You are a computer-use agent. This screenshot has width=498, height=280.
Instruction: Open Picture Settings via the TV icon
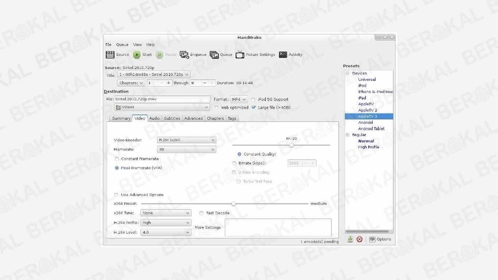coord(240,55)
